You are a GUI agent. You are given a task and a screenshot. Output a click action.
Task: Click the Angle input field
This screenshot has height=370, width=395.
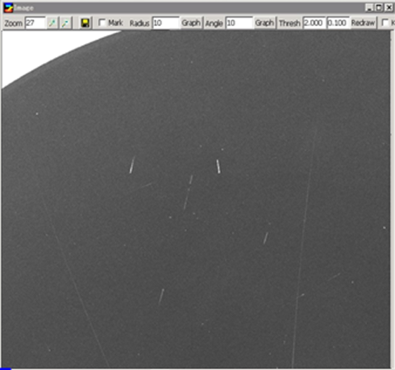pyautogui.click(x=239, y=23)
